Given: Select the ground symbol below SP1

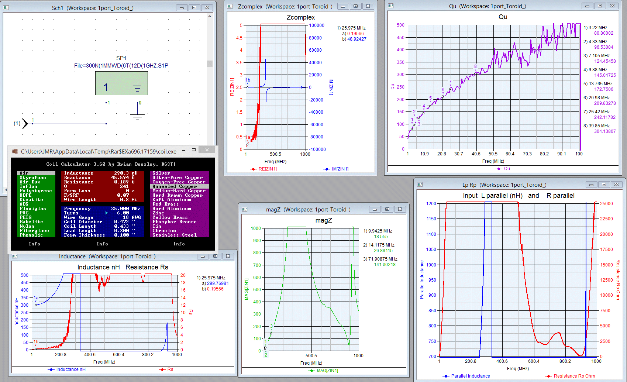Looking at the screenshot, I should point(137,117).
